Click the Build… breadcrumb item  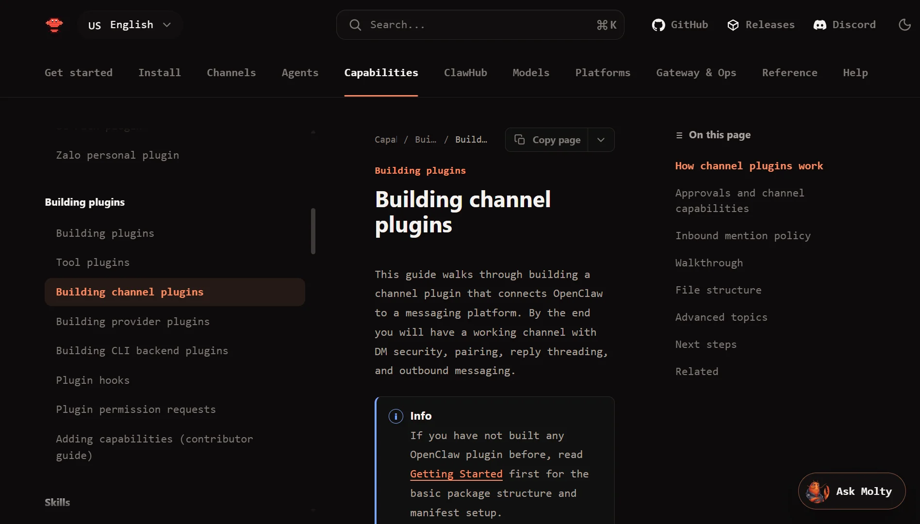click(471, 140)
